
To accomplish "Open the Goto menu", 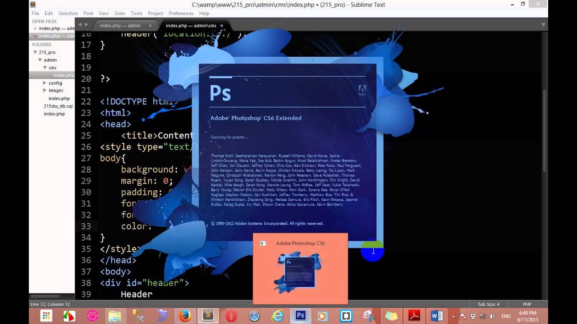I will click(x=119, y=13).
